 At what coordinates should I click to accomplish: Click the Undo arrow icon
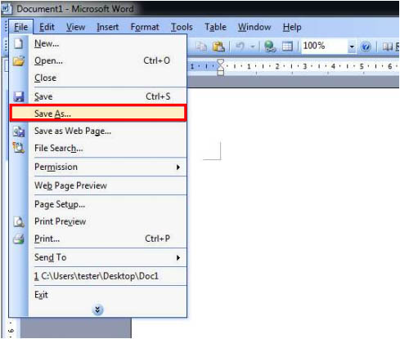[240, 47]
